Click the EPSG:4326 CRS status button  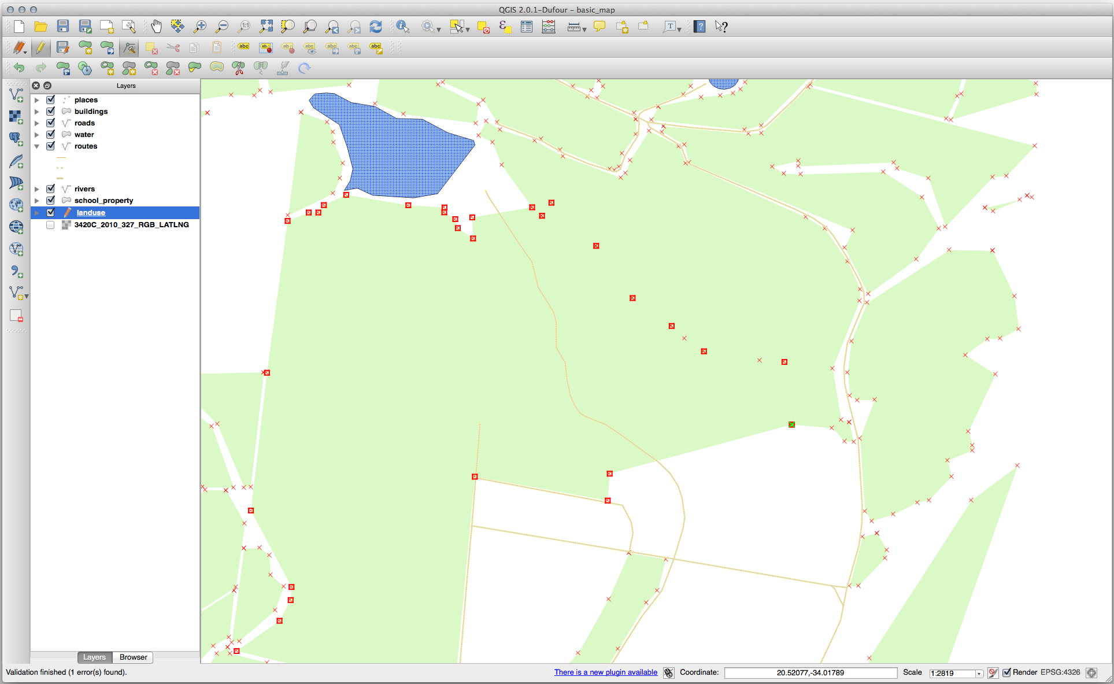click(x=1060, y=672)
